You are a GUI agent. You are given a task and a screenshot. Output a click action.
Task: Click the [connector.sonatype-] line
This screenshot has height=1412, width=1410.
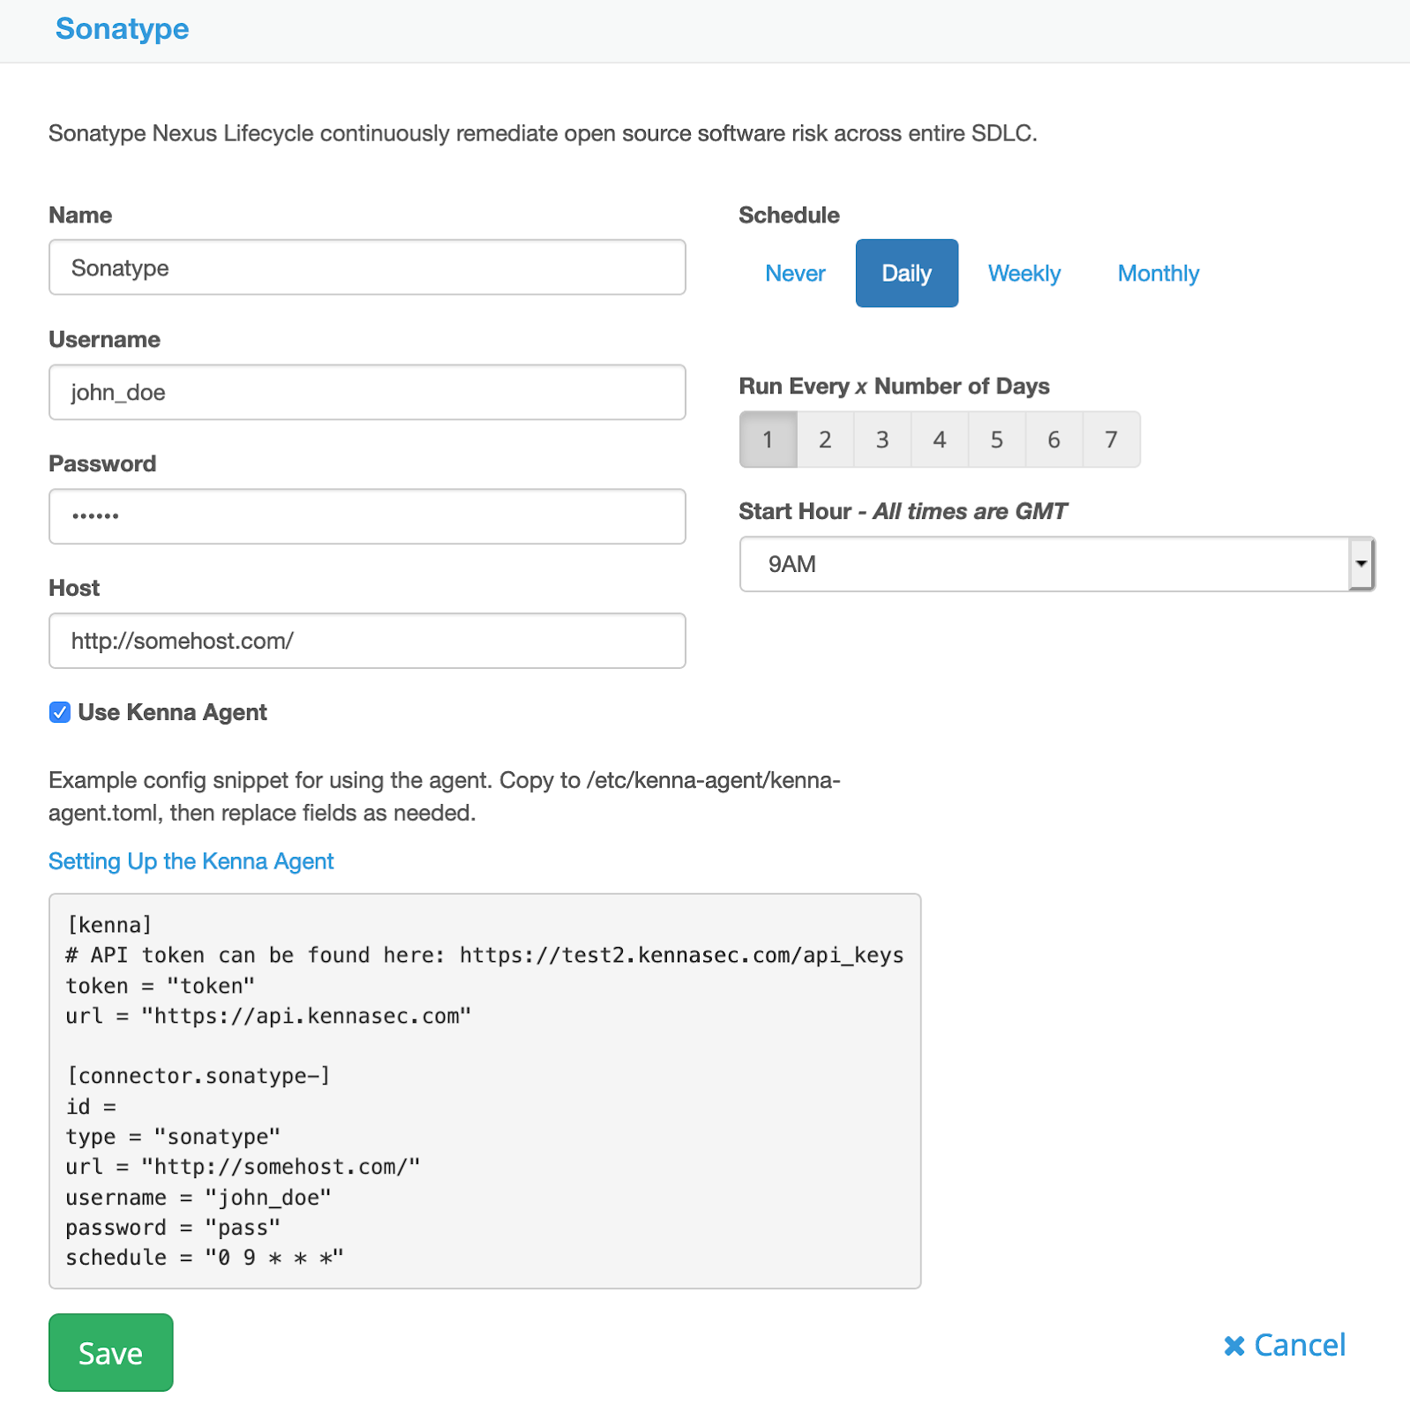point(199,1076)
